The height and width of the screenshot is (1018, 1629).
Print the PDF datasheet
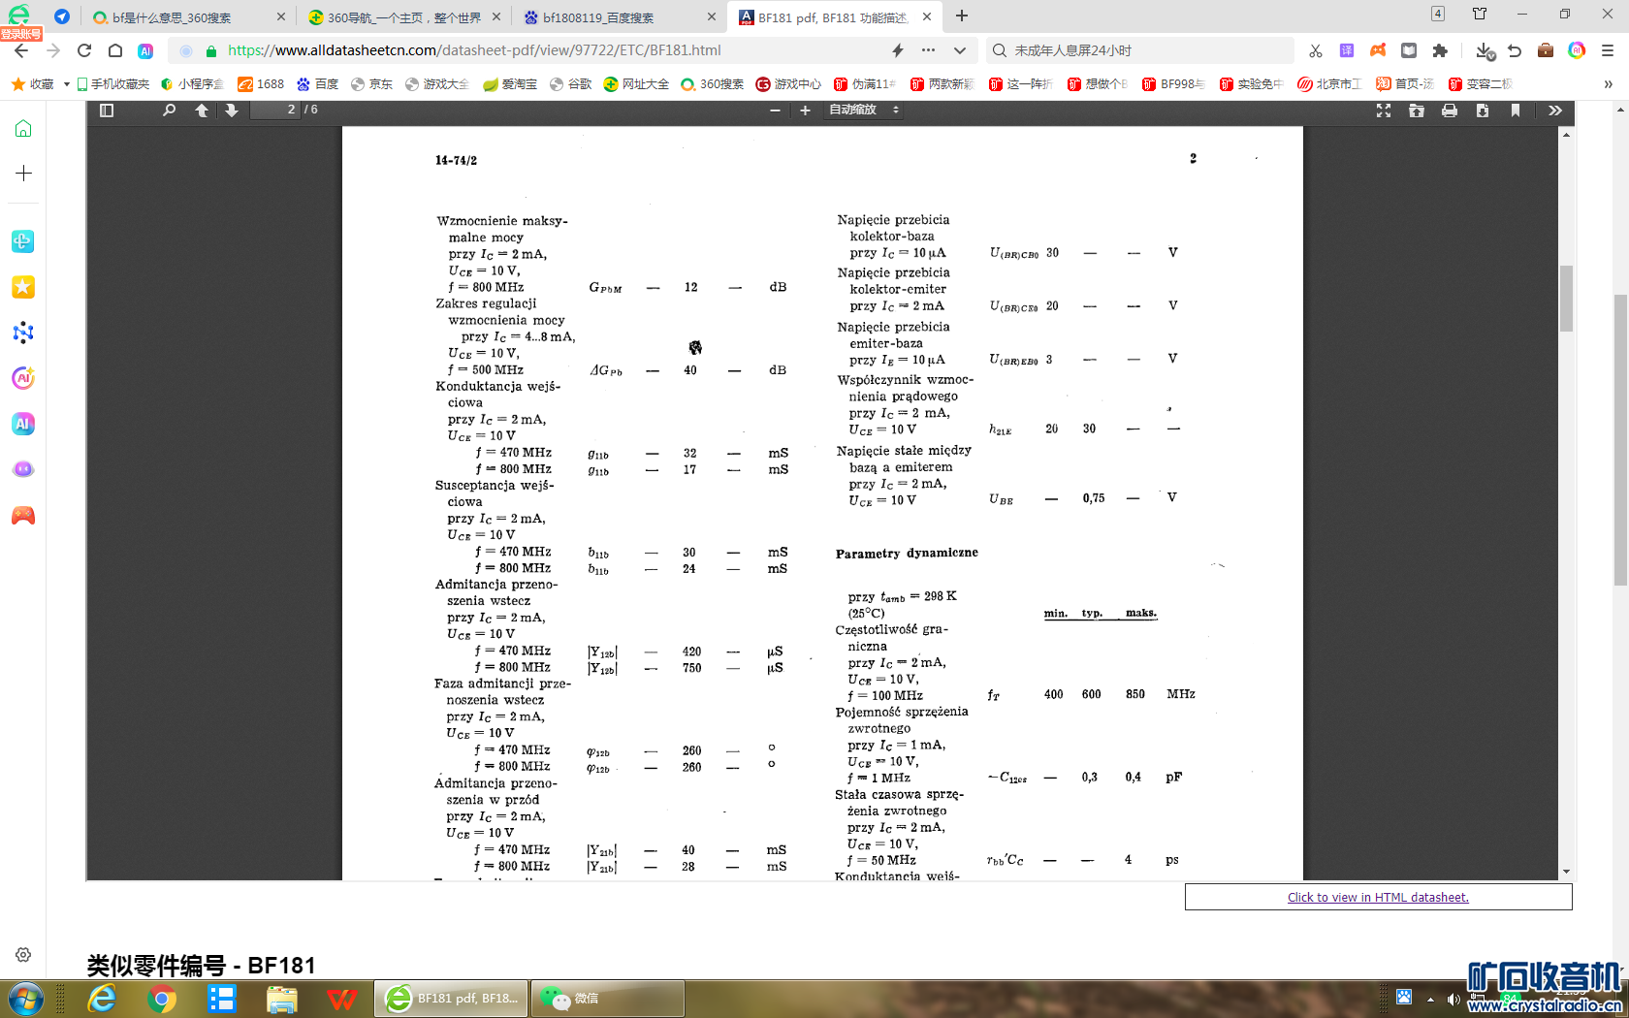click(1450, 111)
